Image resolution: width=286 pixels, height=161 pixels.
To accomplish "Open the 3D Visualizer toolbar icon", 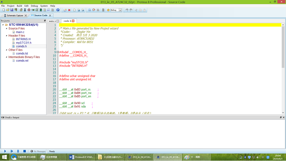I will tap(33, 10).
